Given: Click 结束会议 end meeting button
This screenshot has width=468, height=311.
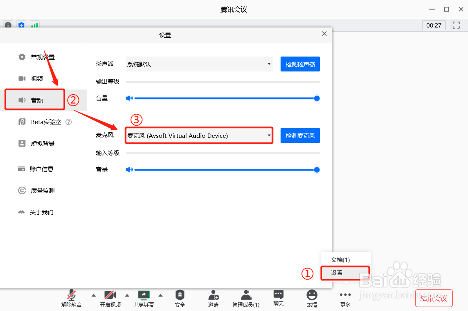Looking at the screenshot, I should pos(434,298).
